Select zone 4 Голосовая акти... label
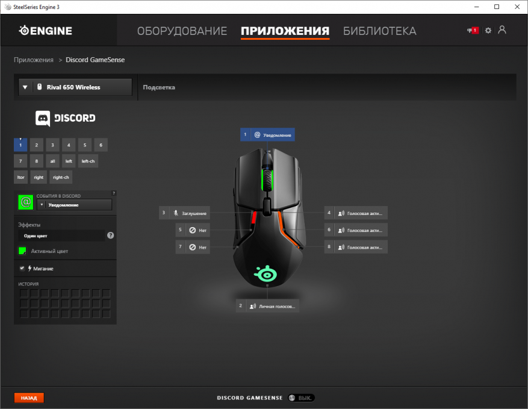Screen dimensions: 528x409 356,213
